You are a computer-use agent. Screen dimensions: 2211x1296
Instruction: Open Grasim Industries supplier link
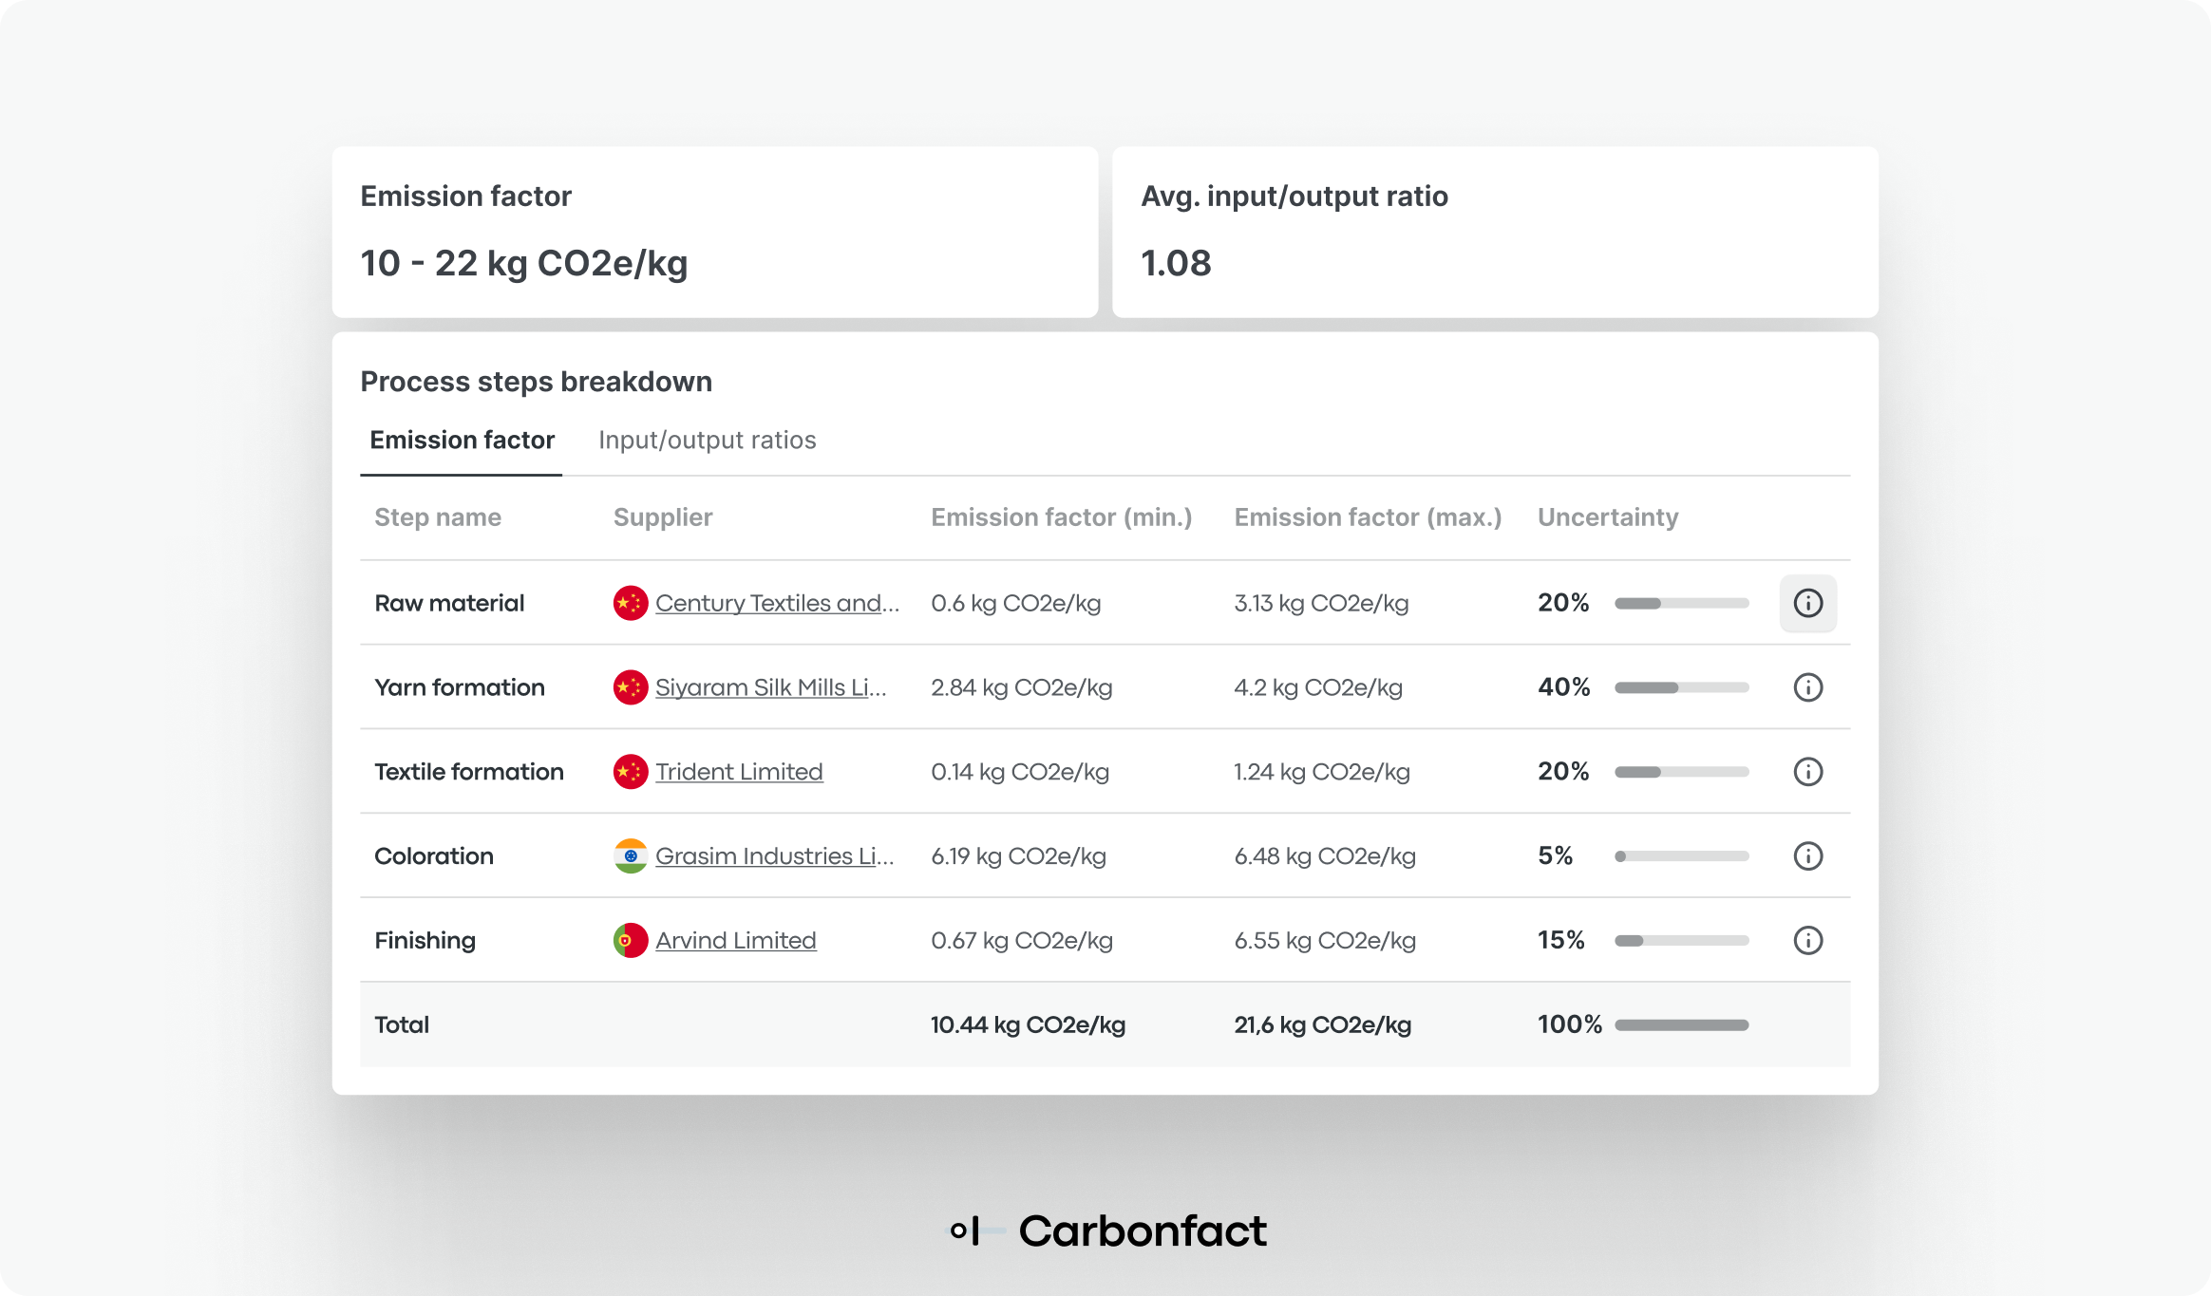click(x=774, y=856)
